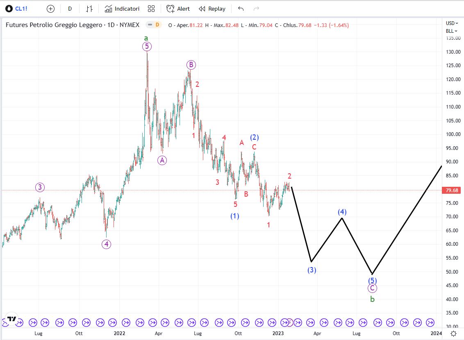Screen dimensions: 464x340
Task: Click the orange D data-status badge
Action: click(x=157, y=25)
